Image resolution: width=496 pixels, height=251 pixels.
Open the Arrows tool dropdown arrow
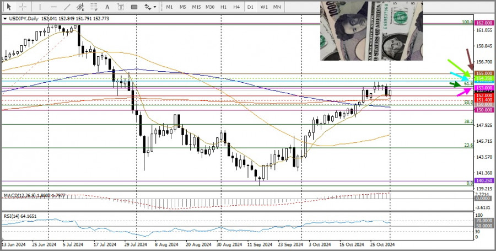(x=155, y=7)
